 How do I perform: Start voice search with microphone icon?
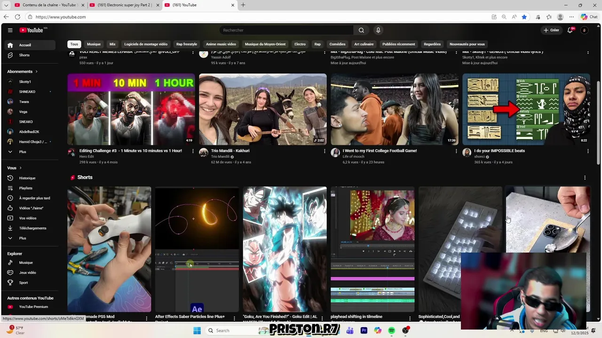pos(378,30)
